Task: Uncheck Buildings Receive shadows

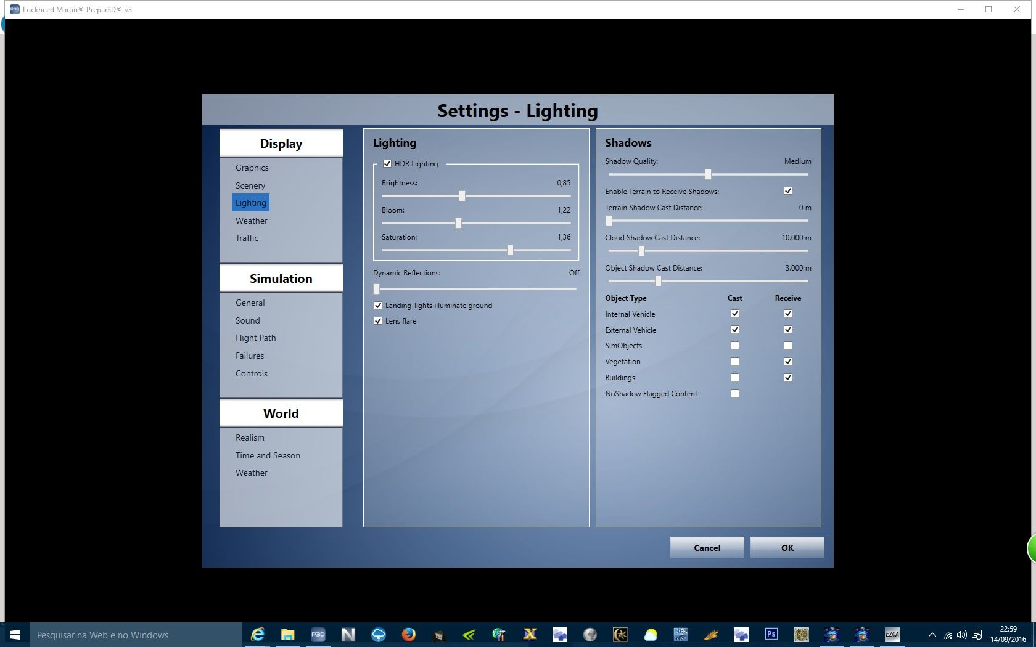Action: pyautogui.click(x=788, y=378)
